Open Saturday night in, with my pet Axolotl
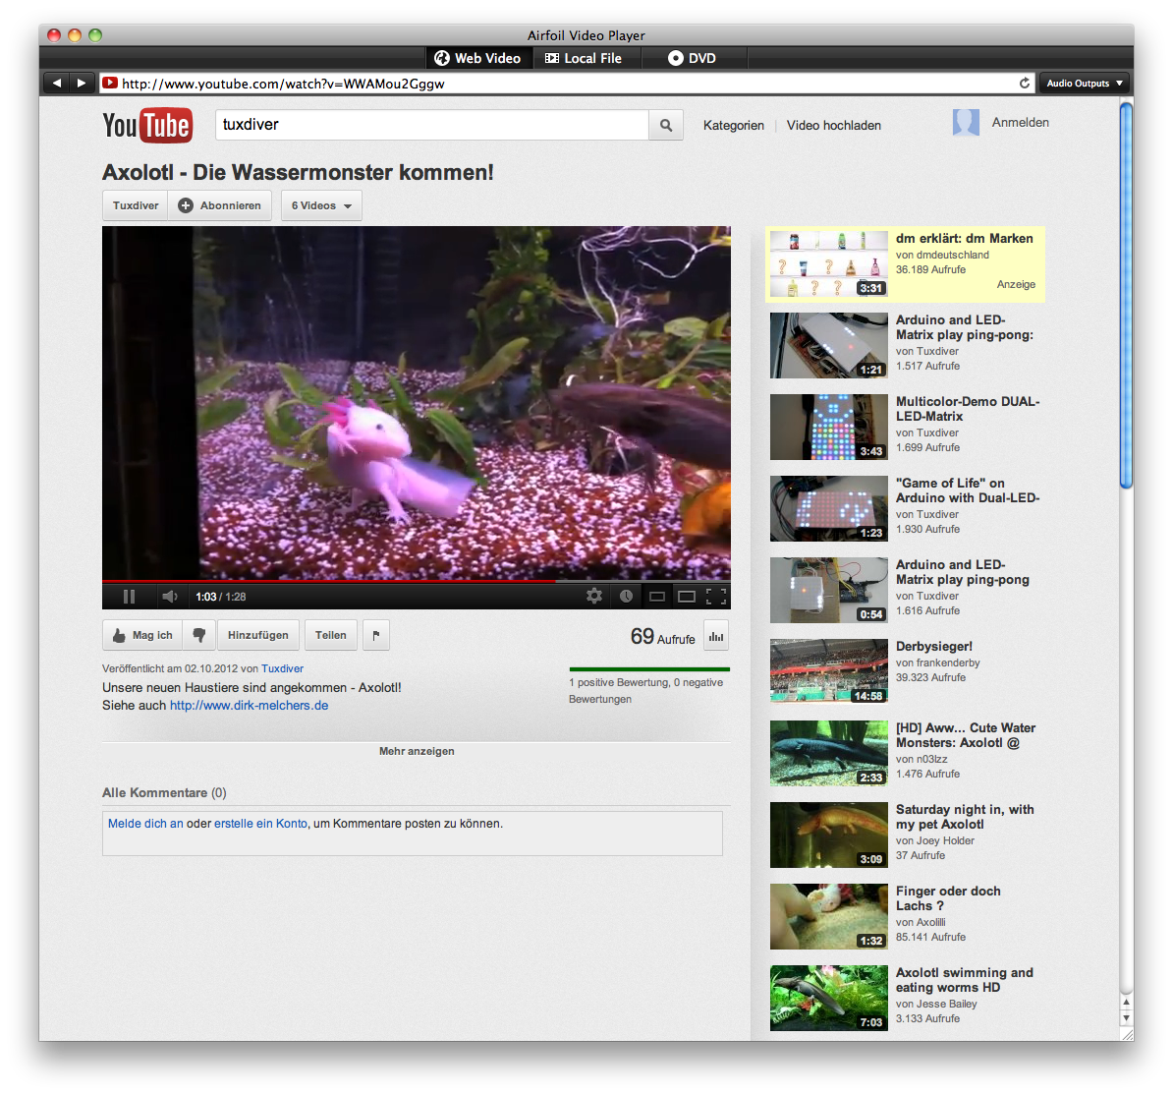1173x1095 pixels. coord(965,817)
